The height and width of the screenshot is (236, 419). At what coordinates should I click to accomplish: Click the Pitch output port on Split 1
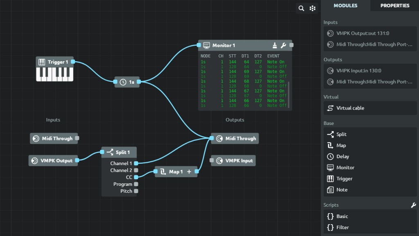point(136,191)
